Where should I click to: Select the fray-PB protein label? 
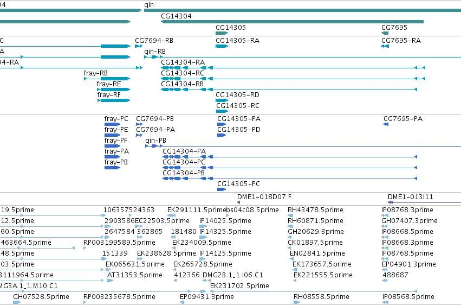pyautogui.click(x=116, y=162)
